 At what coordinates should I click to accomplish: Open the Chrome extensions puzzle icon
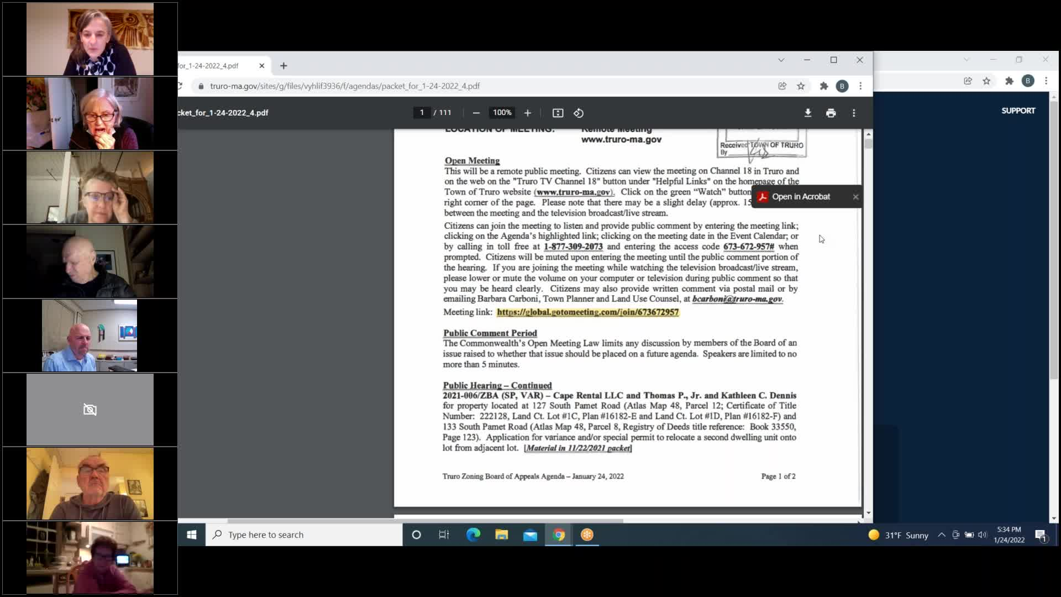pyautogui.click(x=824, y=86)
